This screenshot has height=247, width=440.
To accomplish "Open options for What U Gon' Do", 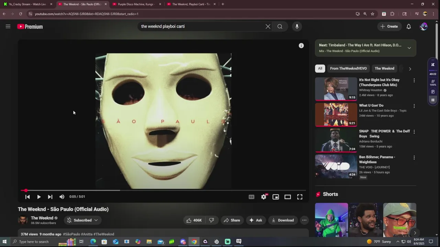I will pos(414,106).
